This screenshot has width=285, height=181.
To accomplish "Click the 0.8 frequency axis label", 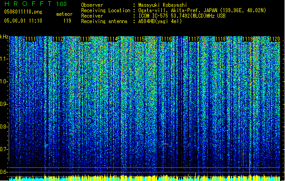I will tap(4, 127).
